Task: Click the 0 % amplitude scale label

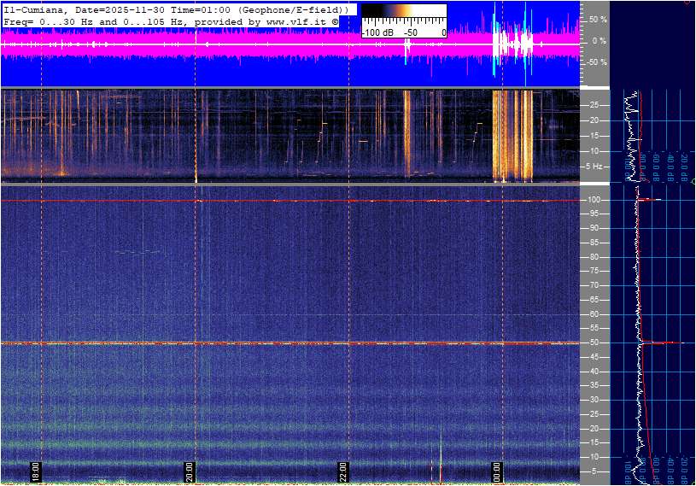Action: point(599,40)
